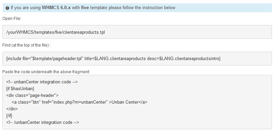The image size is (275, 134).
Task: Select the clientareaproducts.tpl file path box
Action: [137, 32]
